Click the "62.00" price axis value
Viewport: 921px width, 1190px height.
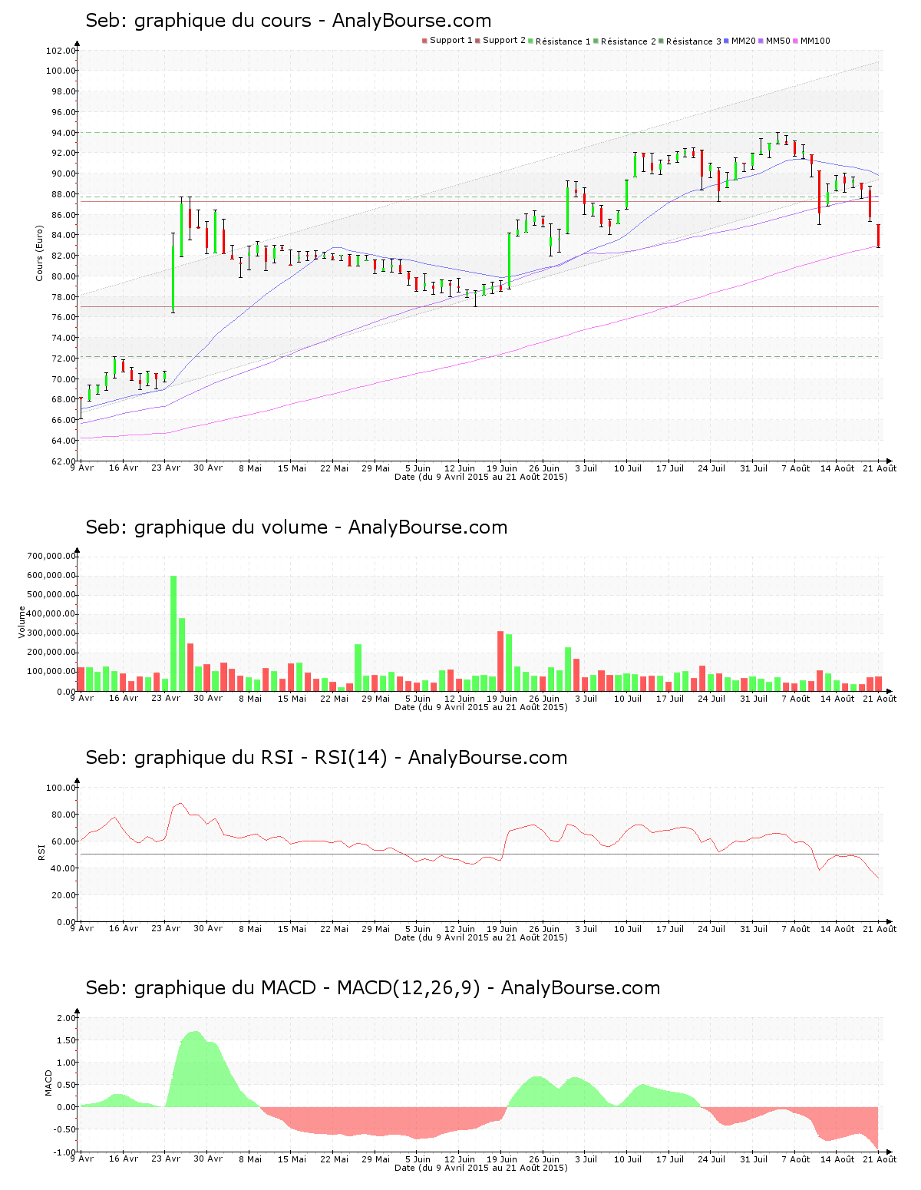click(63, 461)
